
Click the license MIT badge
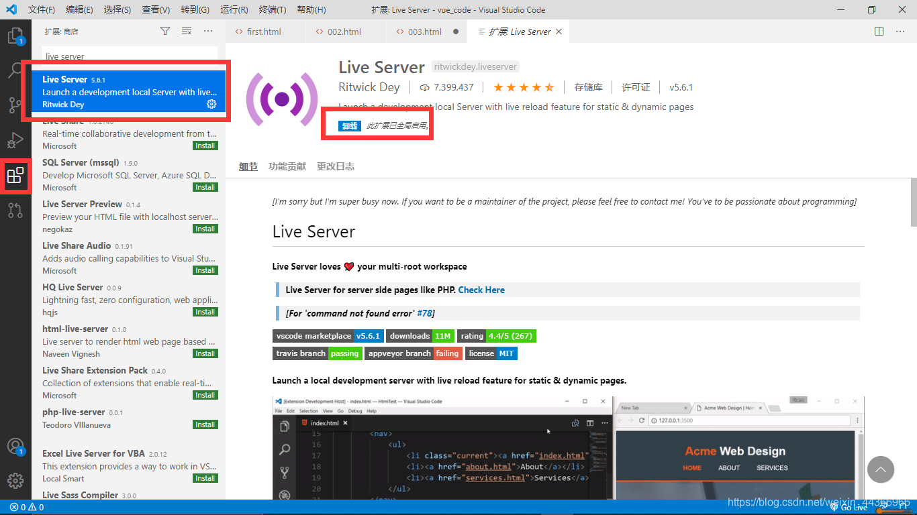pos(491,353)
